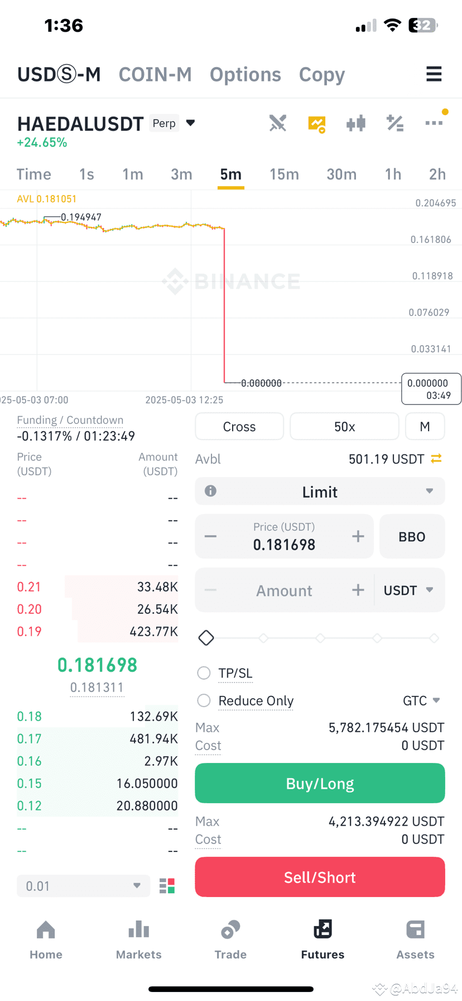Toggle Cross margin mode button
462x1001 pixels.
coord(239,427)
